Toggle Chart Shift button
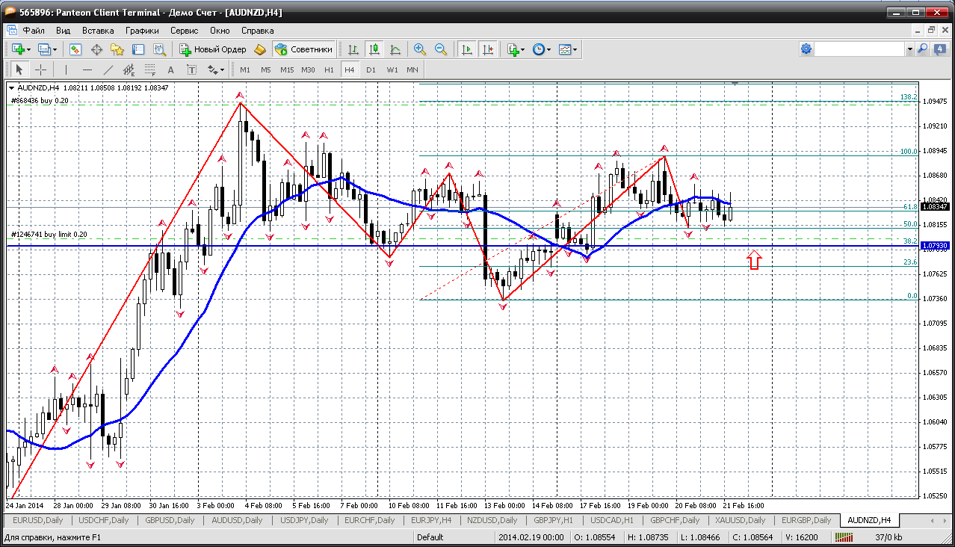 tap(488, 49)
